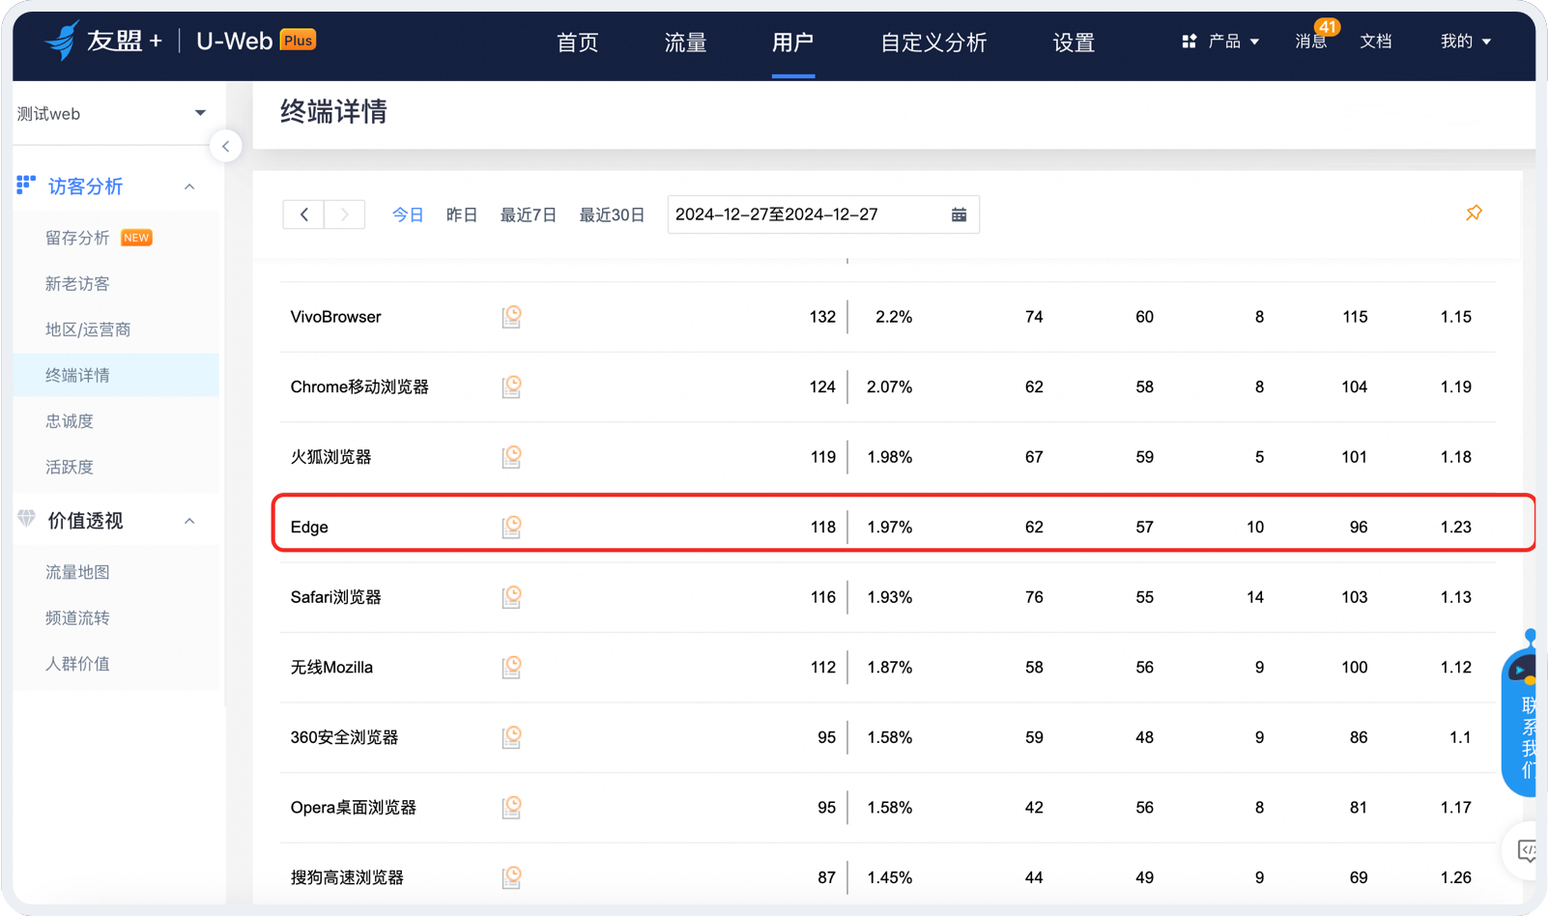Open 留存分析 in the sidebar
This screenshot has height=916, width=1548.
[x=77, y=238]
